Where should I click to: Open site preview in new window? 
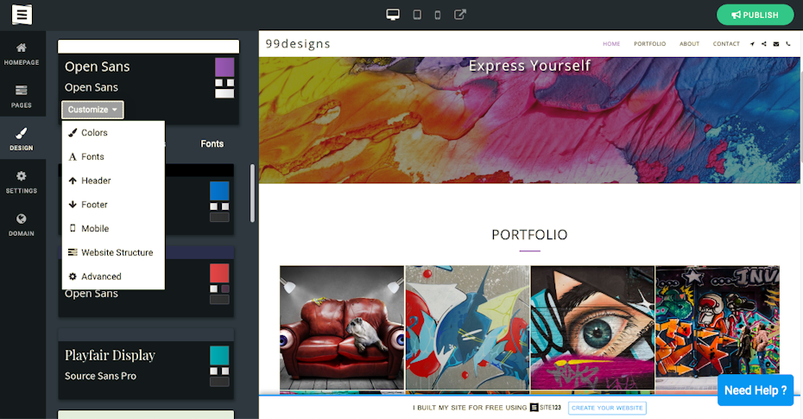(x=460, y=15)
